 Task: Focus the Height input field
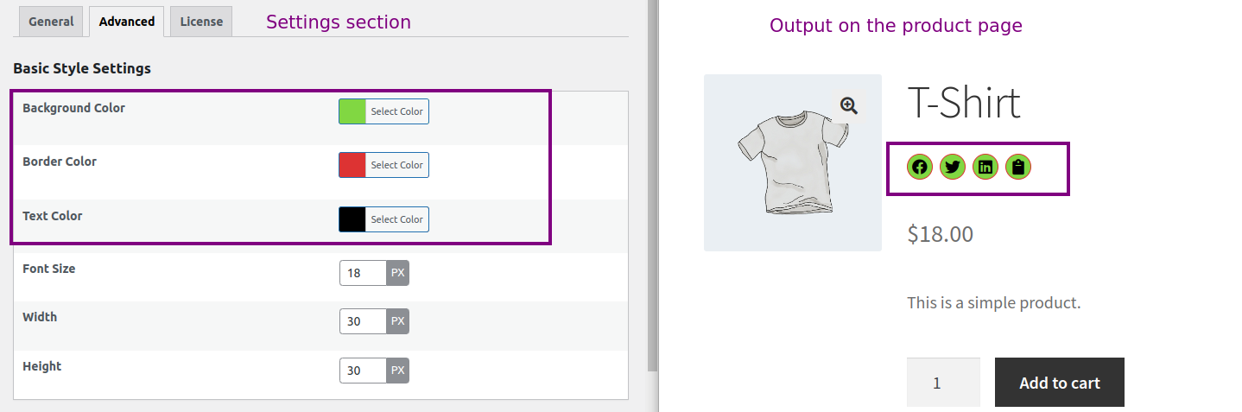click(x=363, y=371)
